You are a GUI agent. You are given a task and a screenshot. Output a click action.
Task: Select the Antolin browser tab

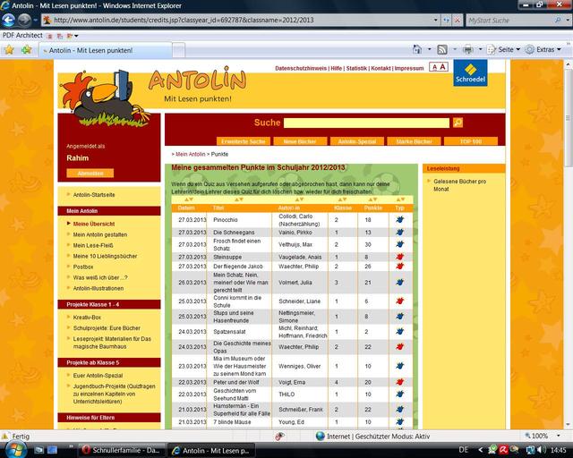(106, 50)
